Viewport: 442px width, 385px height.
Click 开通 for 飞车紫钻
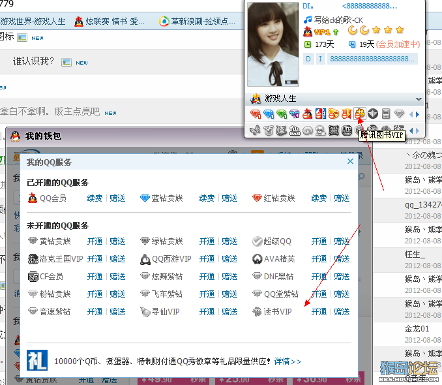(207, 294)
